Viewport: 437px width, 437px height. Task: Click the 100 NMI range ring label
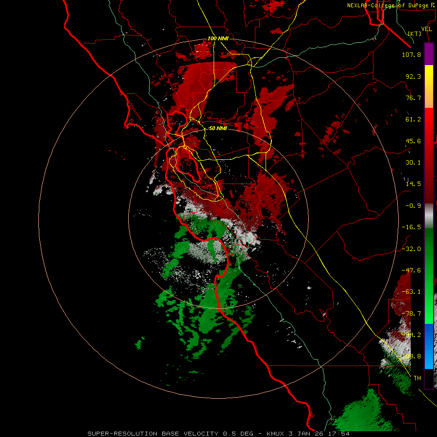point(218,38)
